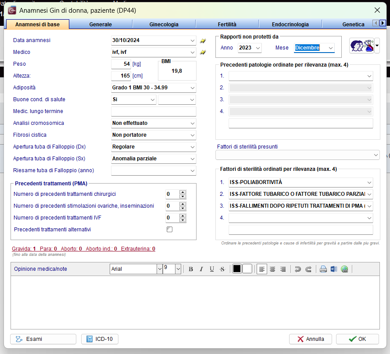Confirm with the OK button
Viewport: 390px width, 354px height.
(x=358, y=339)
